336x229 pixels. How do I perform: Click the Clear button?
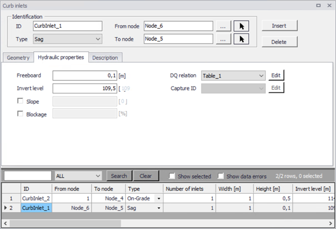coord(146,176)
